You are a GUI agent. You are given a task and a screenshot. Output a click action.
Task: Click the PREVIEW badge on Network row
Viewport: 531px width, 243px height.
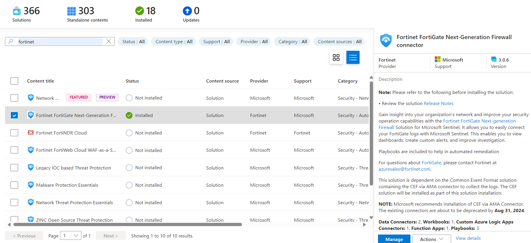point(107,97)
